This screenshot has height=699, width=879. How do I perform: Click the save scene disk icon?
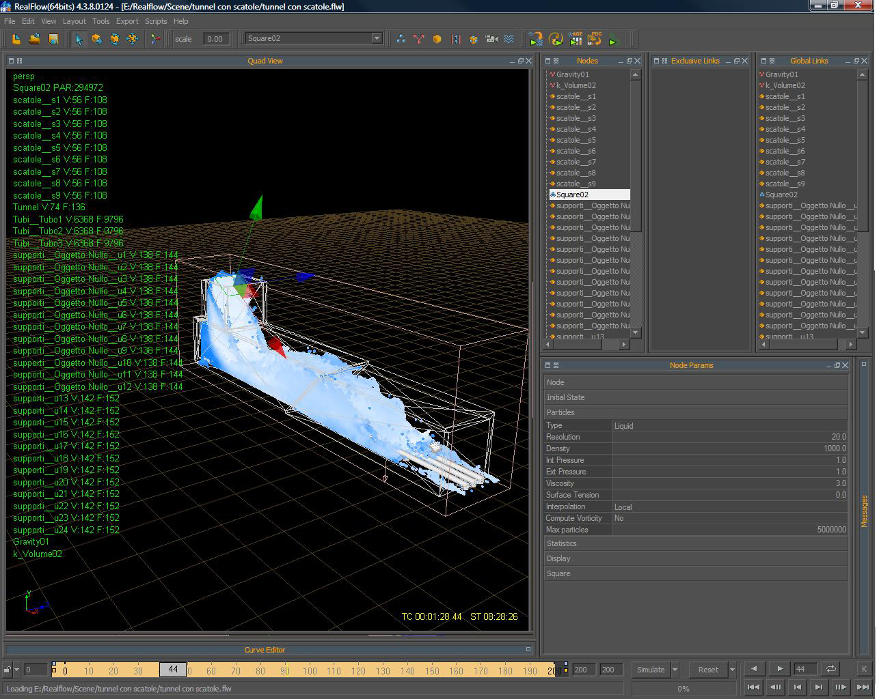point(53,39)
